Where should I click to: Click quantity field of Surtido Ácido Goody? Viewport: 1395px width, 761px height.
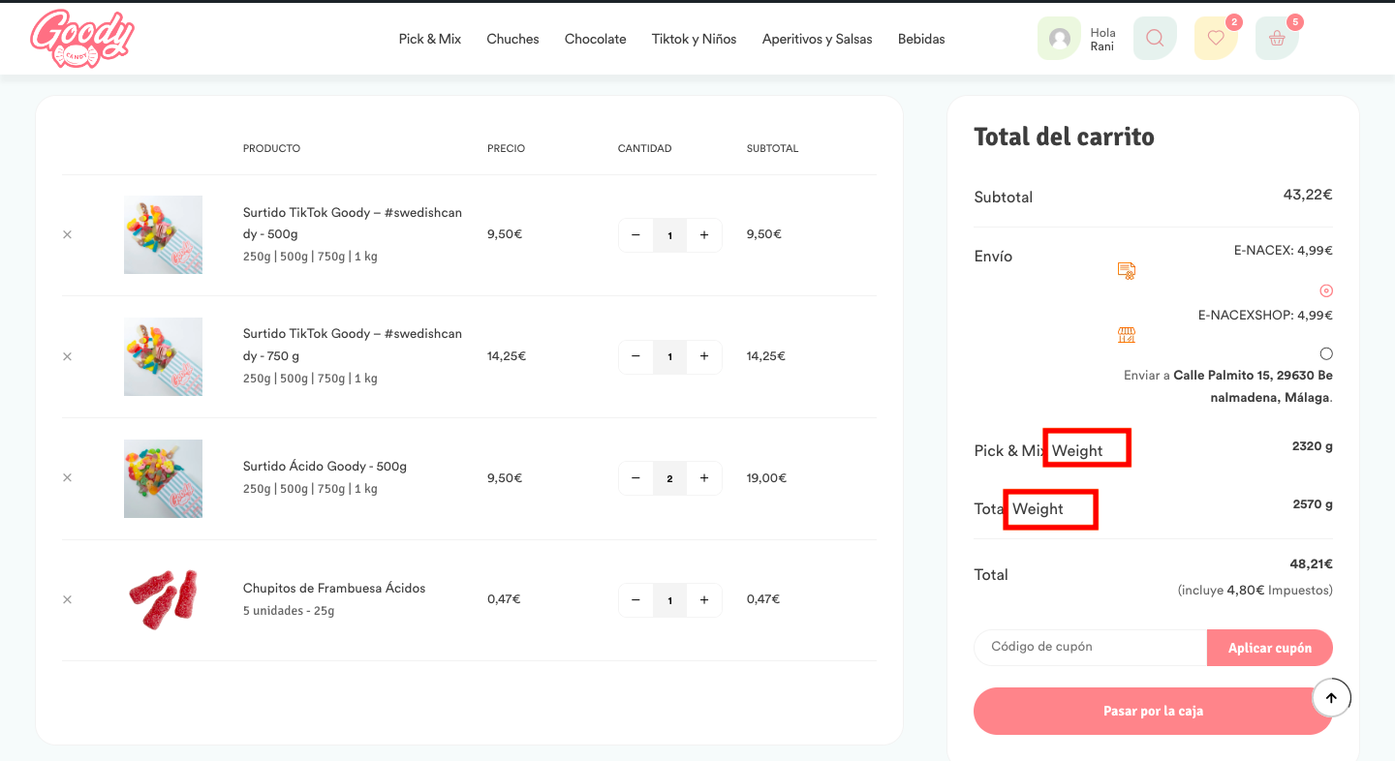pos(669,478)
